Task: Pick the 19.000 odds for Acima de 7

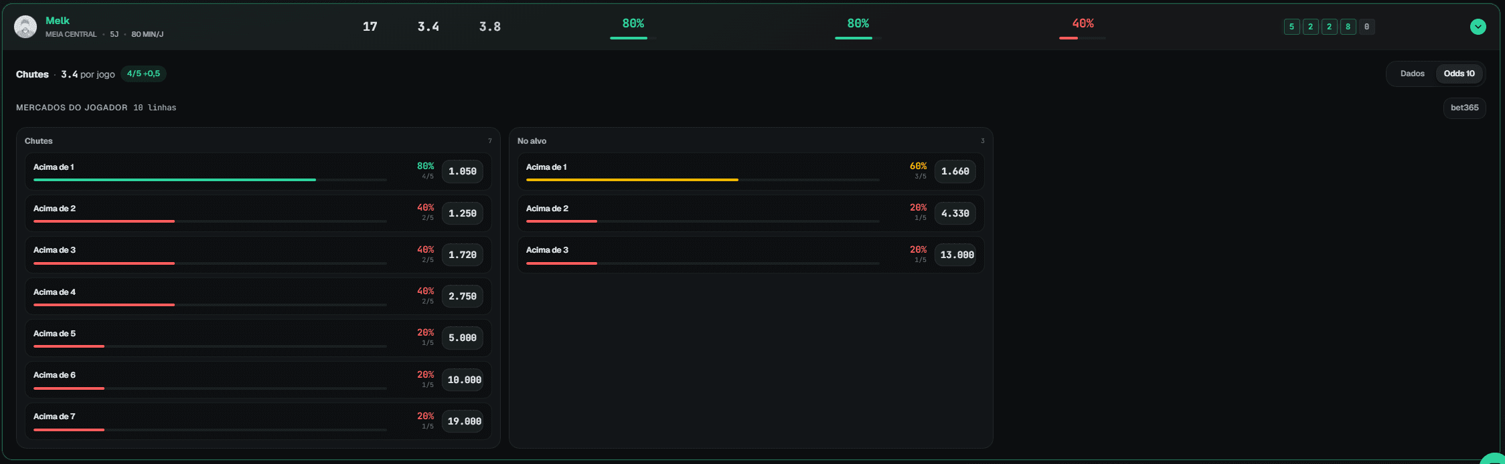Action: (463, 421)
